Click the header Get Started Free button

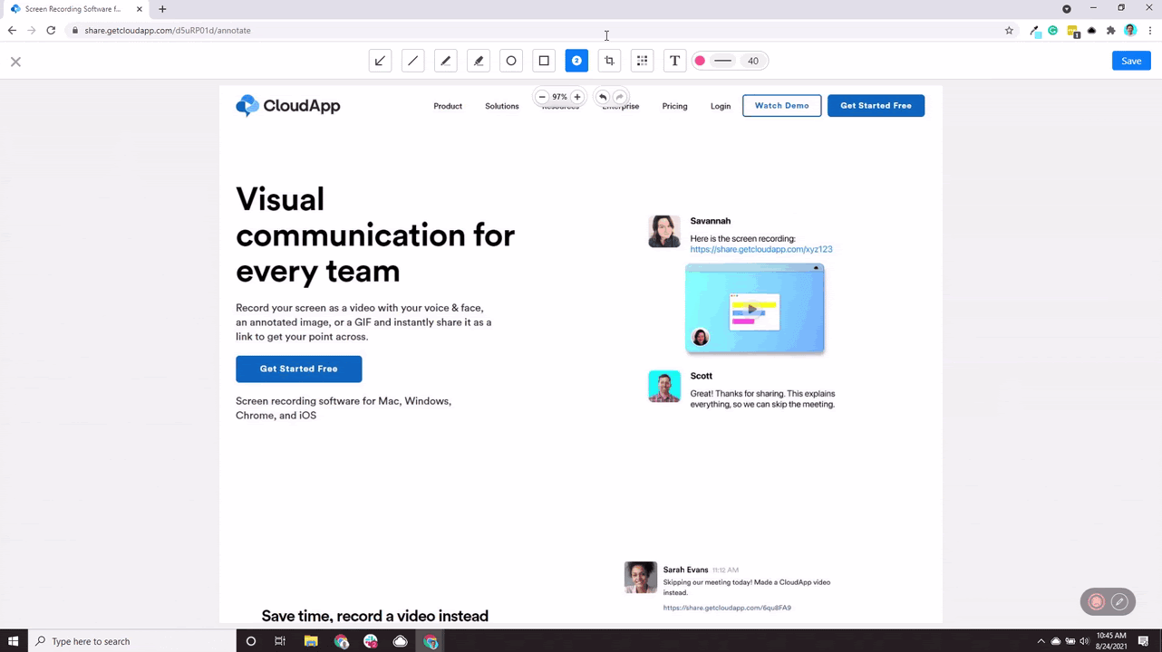pyautogui.click(x=876, y=106)
